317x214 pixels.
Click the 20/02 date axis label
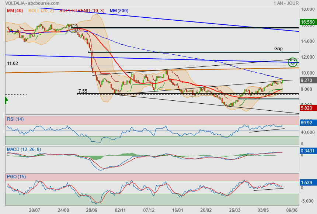pyautogui.click(x=206, y=210)
